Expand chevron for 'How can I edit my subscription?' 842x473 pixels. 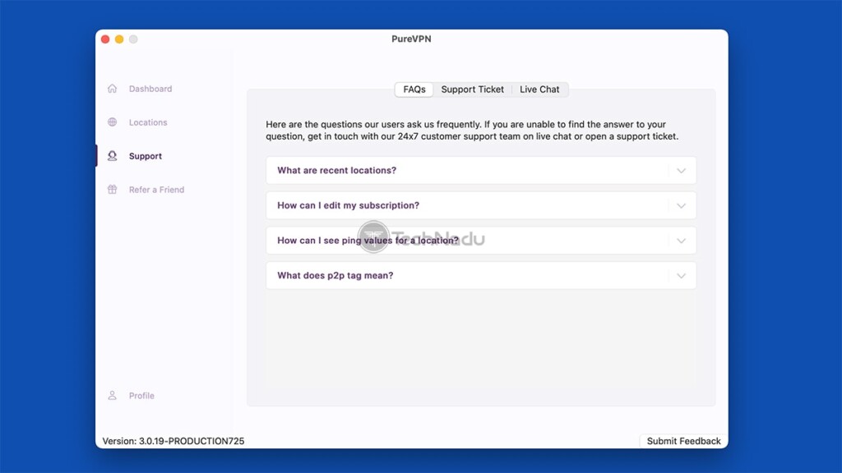pyautogui.click(x=681, y=206)
